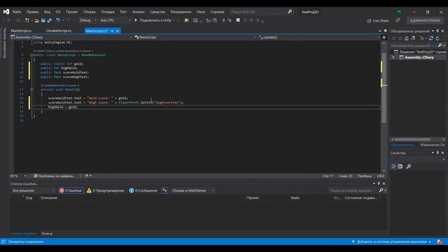Open the Git menu
Screen dimensions: 448x252
(58, 12)
